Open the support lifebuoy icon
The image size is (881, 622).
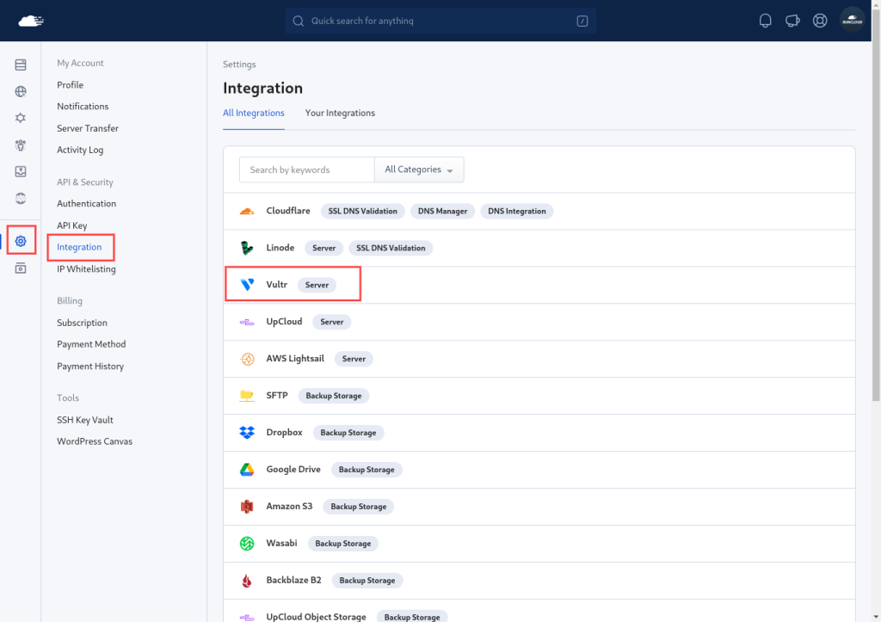coord(820,21)
